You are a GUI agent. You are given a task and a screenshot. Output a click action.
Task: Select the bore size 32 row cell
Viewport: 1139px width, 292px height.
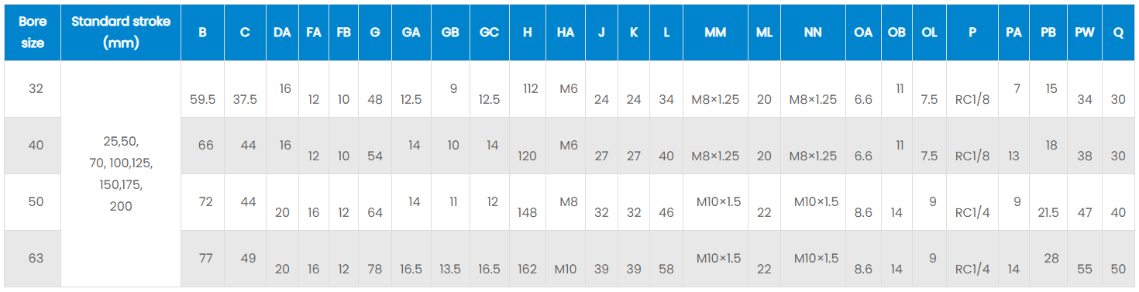[x=36, y=88]
